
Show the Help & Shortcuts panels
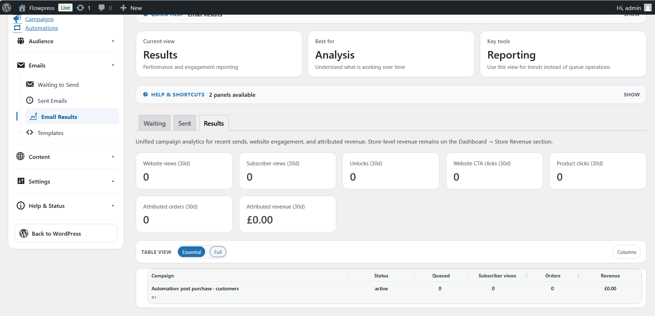(631, 95)
